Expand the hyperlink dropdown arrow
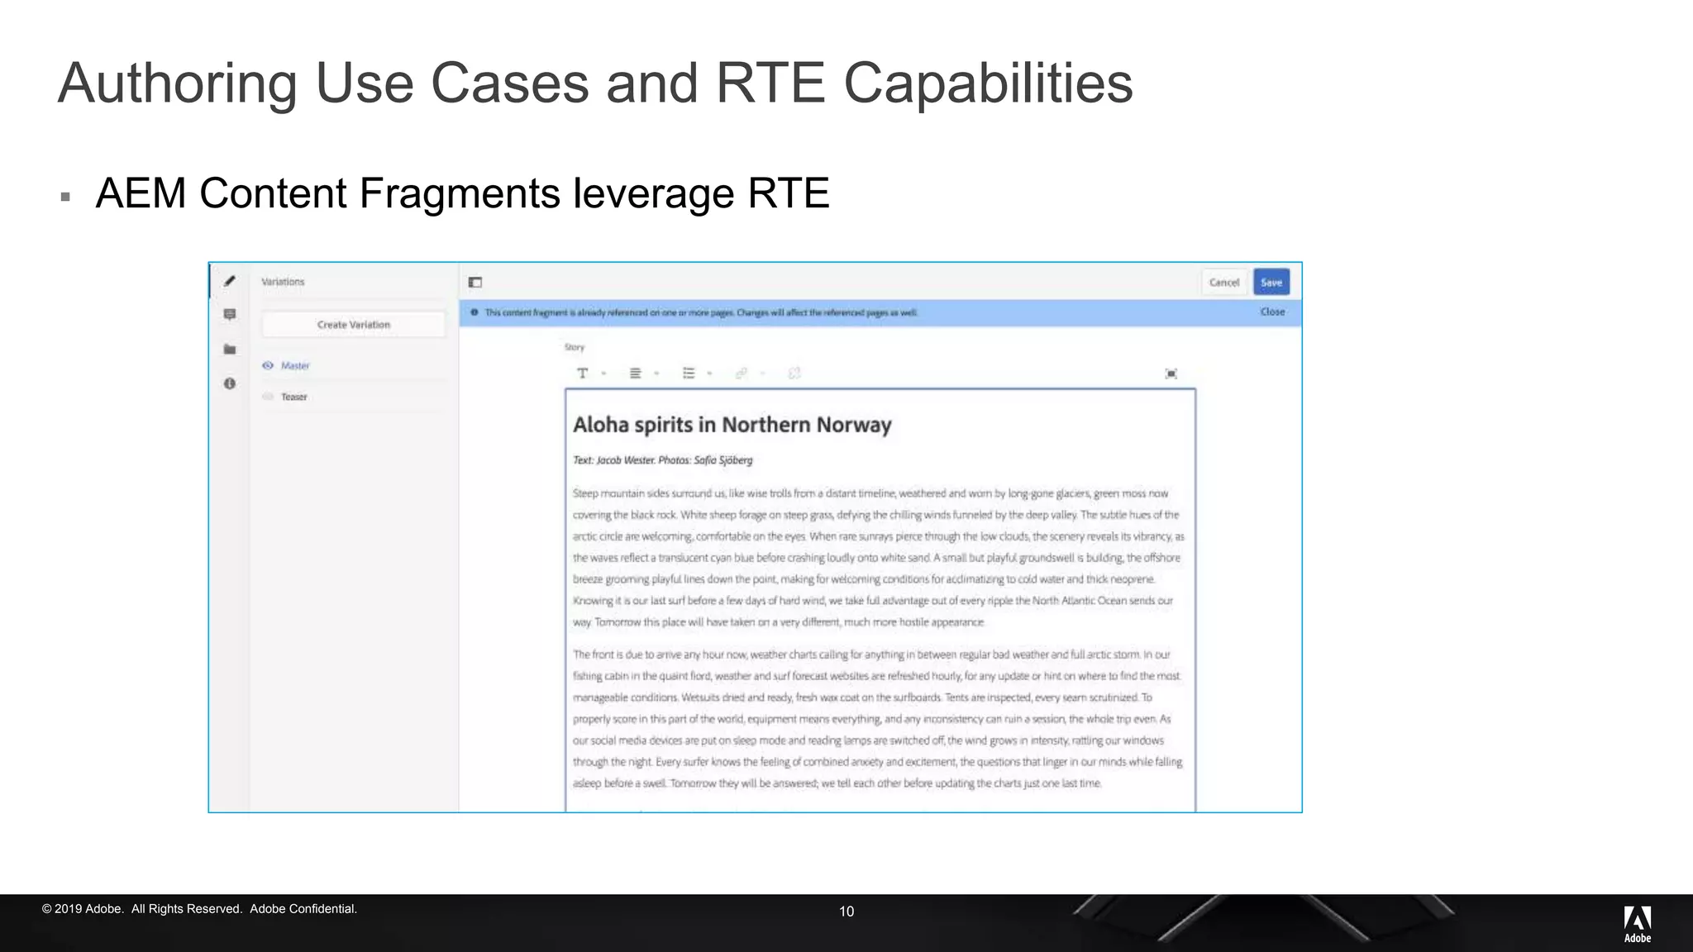 pos(762,374)
